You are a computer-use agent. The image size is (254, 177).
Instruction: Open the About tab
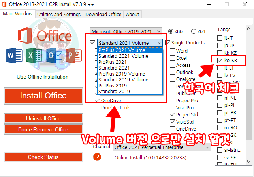132,15
